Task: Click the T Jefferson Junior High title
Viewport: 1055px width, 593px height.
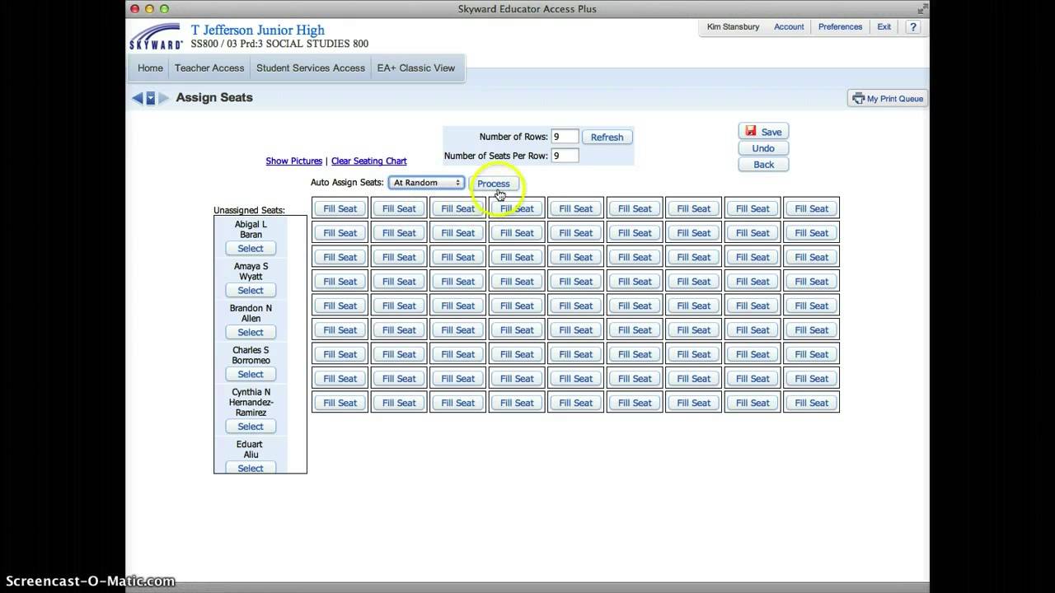Action: point(258,30)
